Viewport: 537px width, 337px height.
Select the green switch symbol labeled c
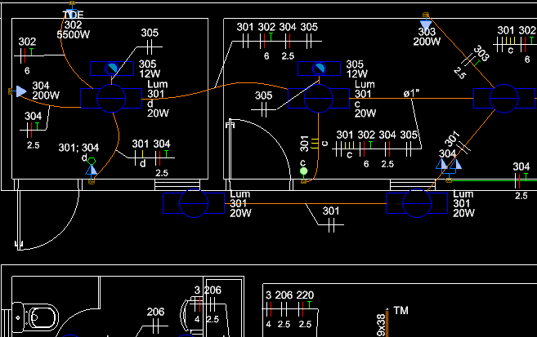click(x=303, y=171)
